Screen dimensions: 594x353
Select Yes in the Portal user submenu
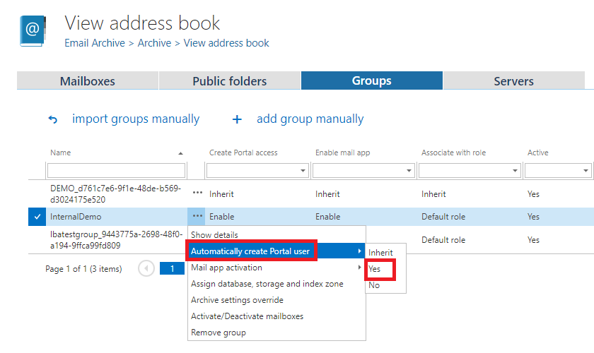(x=375, y=268)
